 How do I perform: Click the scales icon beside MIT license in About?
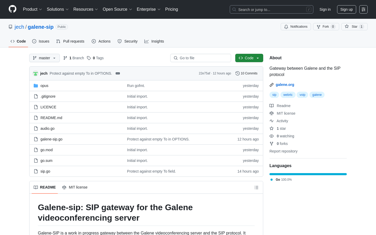272,113
